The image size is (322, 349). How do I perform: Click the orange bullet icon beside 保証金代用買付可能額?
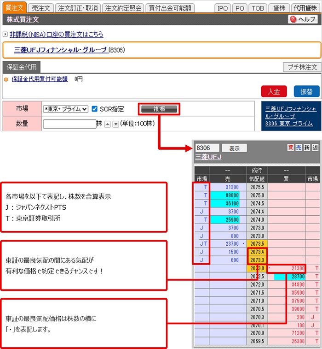pos(6,79)
